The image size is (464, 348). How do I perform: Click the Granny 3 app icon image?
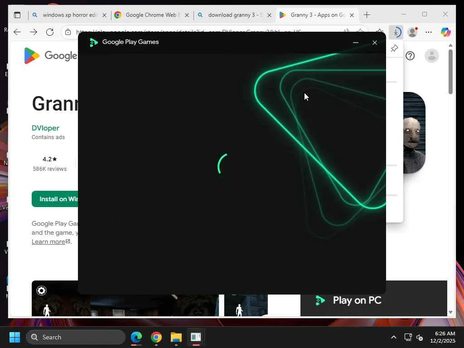pos(414,133)
